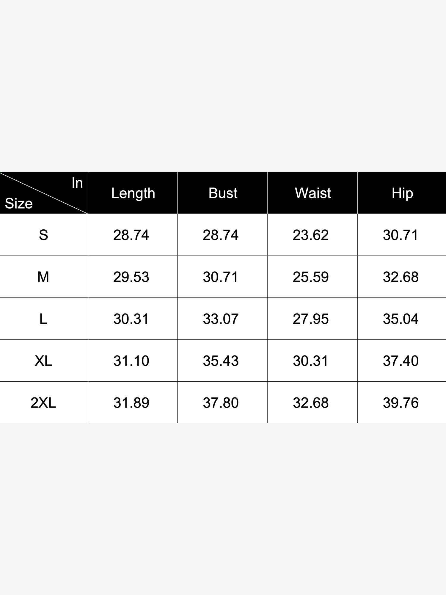Click the XL hip value 37.40
Screen dimensions: 446x595
click(x=401, y=361)
